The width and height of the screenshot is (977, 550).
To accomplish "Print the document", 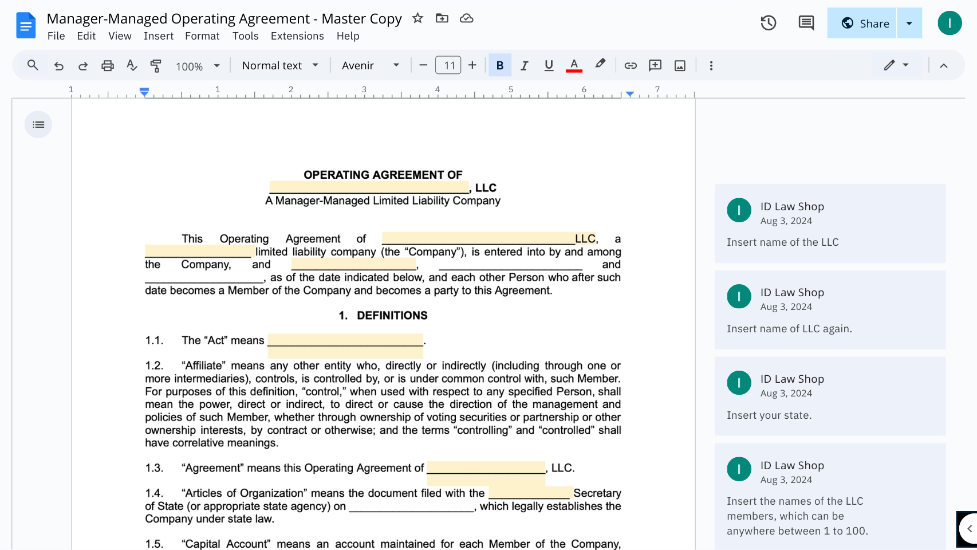I will click(x=107, y=65).
